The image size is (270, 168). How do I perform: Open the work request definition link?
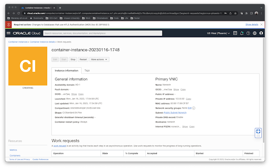pos(60,146)
